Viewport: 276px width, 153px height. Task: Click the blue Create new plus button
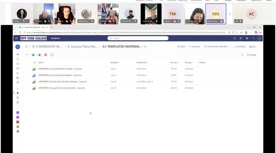[x=18, y=47]
